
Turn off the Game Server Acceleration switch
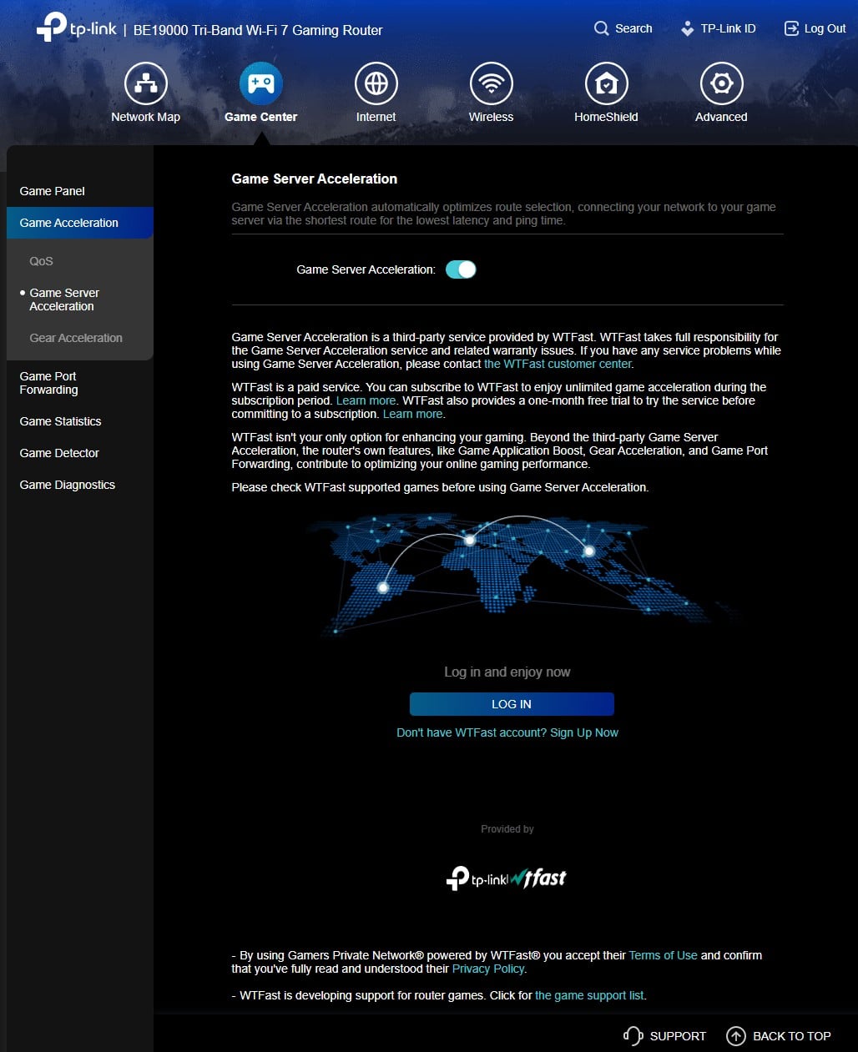(x=461, y=269)
